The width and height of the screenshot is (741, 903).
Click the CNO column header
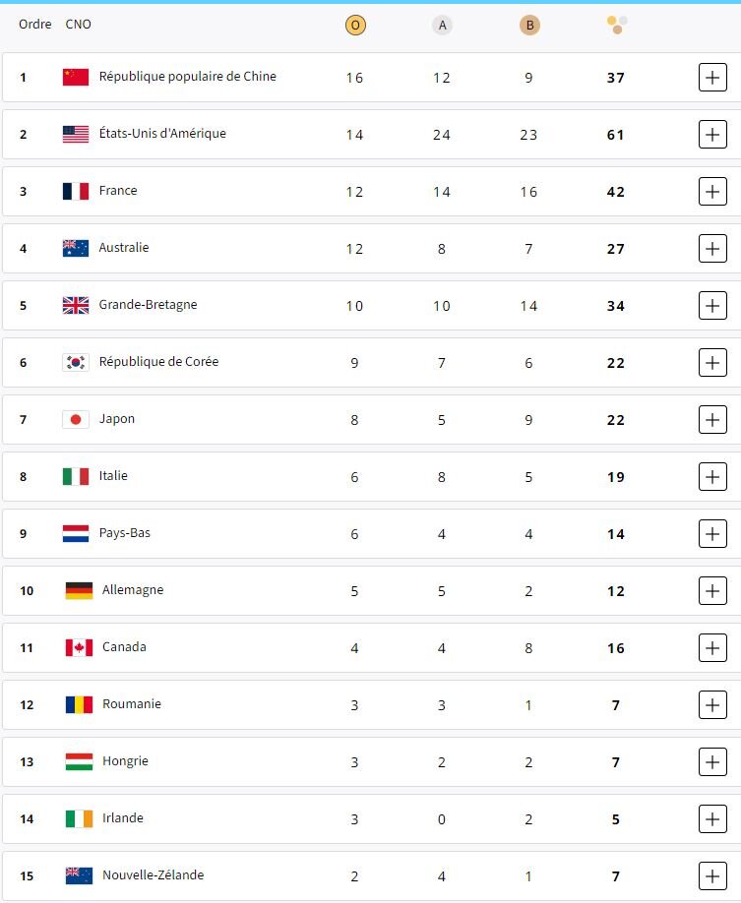pyautogui.click(x=79, y=24)
